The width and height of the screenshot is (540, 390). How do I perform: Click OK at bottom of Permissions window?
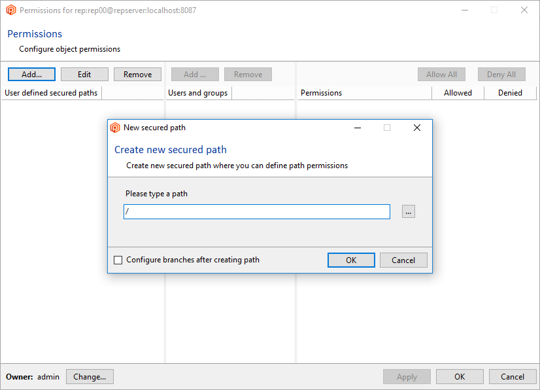click(460, 376)
